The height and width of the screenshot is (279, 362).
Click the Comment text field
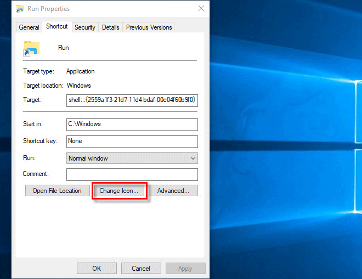click(x=132, y=174)
